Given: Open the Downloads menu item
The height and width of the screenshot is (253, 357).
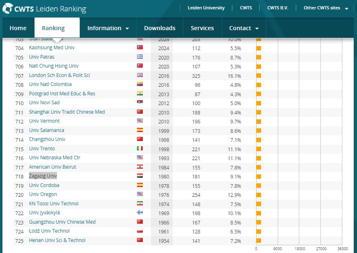Looking at the screenshot, I should [x=160, y=28].
